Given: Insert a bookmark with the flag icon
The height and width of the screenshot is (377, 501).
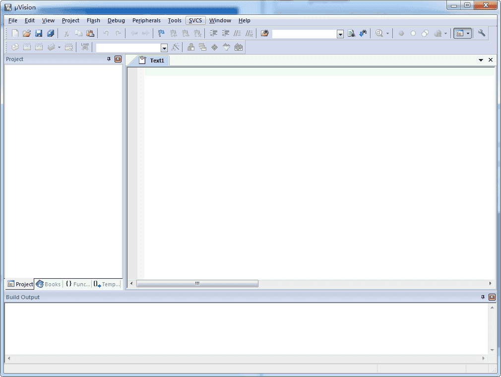Looking at the screenshot, I should (x=161, y=33).
